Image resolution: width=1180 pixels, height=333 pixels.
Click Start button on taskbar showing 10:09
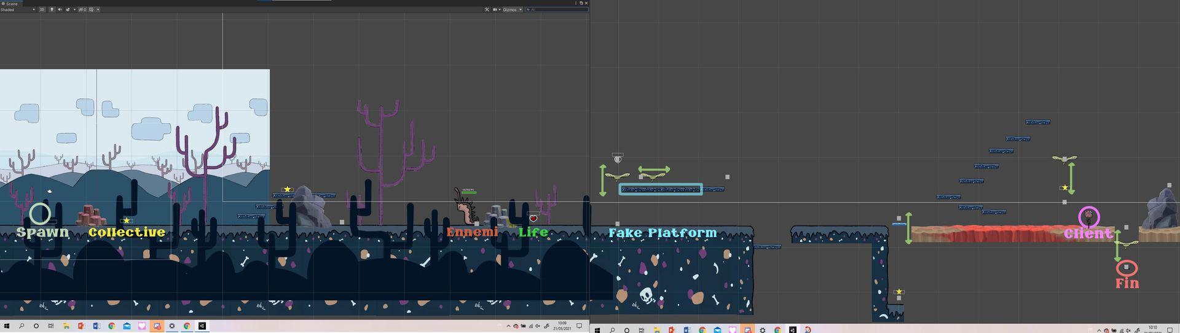pos(7,326)
